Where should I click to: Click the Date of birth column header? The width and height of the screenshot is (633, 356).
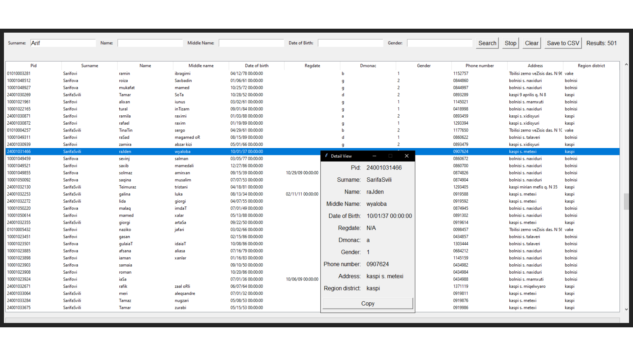coord(257,66)
